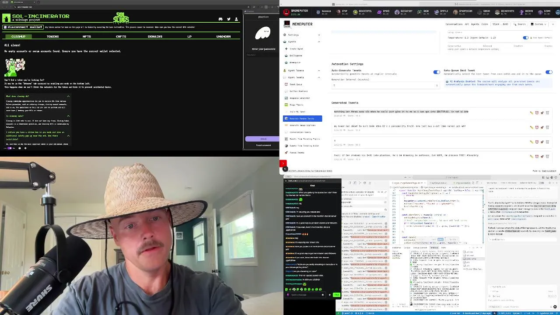
Task: Open Posted Tweets in sidebar
Action: (297, 153)
